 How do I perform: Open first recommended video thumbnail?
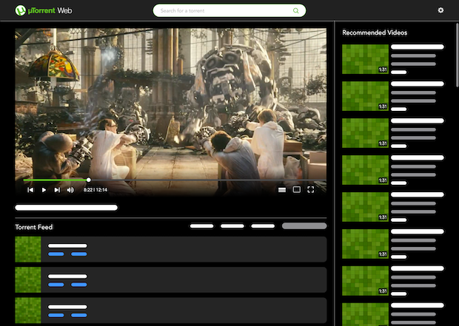pyautogui.click(x=365, y=59)
